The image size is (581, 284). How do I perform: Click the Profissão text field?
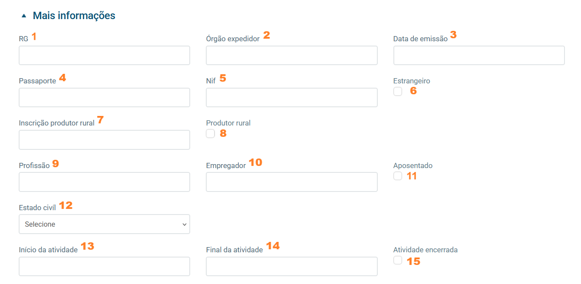pos(104,182)
